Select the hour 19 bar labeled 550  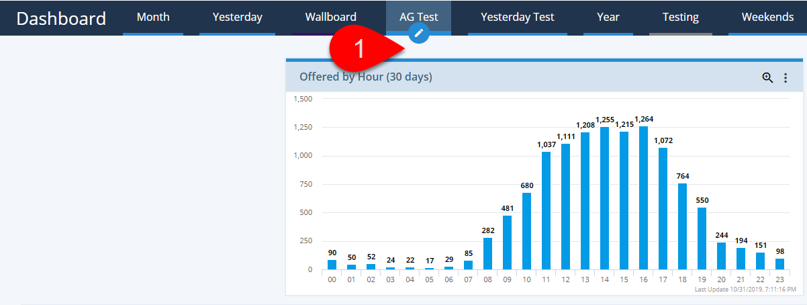point(702,238)
